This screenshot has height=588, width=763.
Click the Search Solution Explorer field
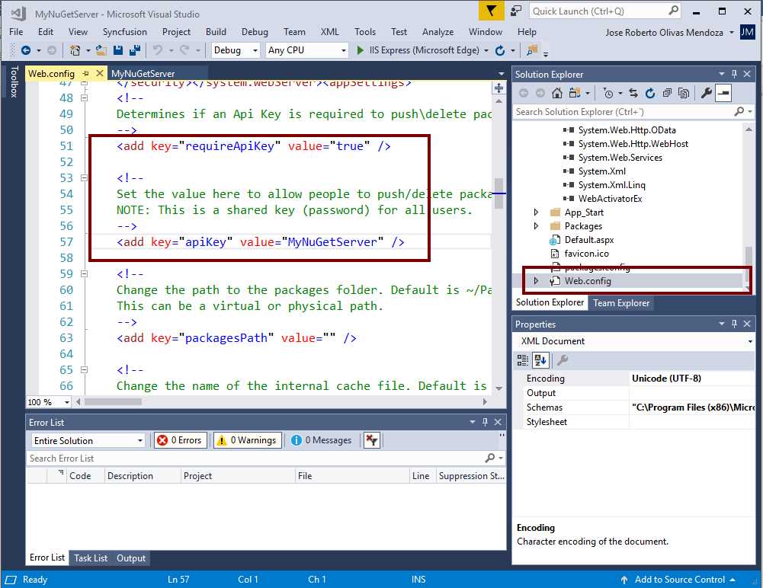pyautogui.click(x=633, y=111)
